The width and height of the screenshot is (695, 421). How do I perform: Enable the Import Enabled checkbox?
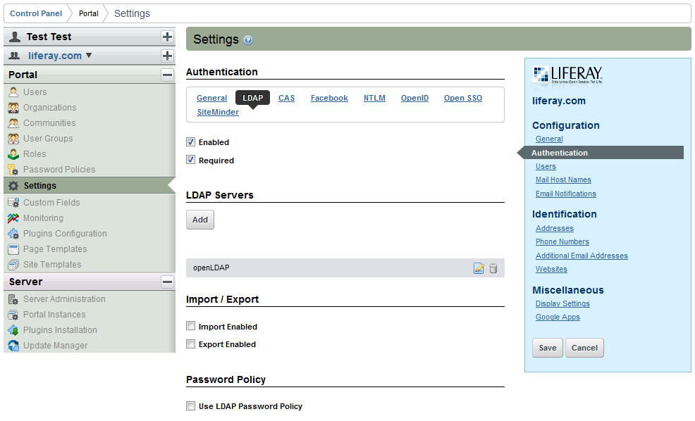(x=190, y=327)
